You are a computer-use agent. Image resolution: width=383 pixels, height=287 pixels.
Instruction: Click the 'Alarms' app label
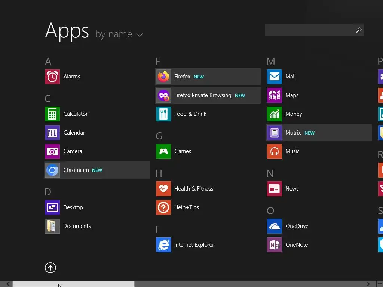(x=72, y=77)
